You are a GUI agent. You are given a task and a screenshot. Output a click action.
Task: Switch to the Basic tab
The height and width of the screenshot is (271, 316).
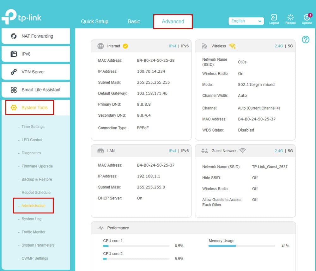click(134, 22)
